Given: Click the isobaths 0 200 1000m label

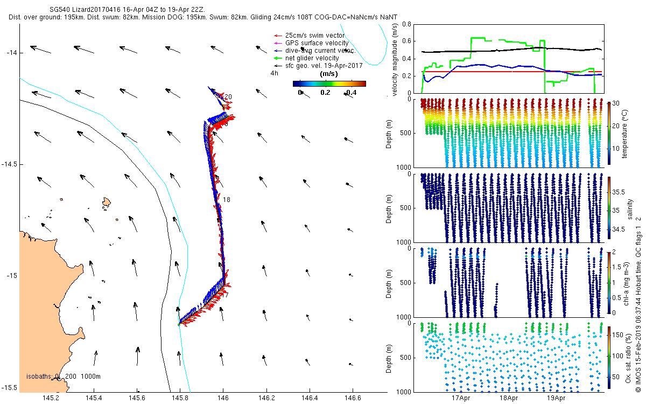Looking at the screenshot, I should pyautogui.click(x=64, y=377).
